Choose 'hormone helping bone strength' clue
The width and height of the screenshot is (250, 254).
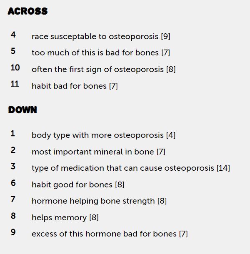coord(99,201)
